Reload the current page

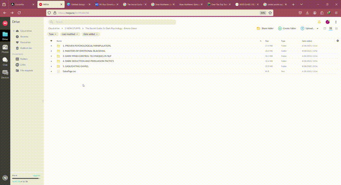point(19,13)
